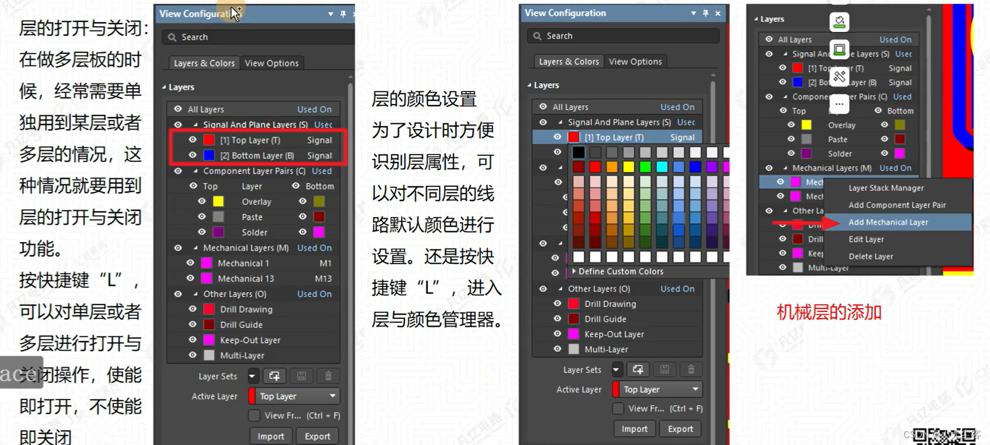Pick cyan swatch in color palette
The width and height of the screenshot is (990, 445).
click(662, 167)
